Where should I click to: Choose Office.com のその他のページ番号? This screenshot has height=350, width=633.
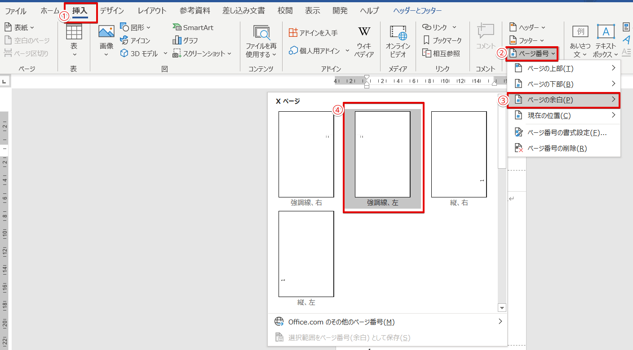point(387,322)
